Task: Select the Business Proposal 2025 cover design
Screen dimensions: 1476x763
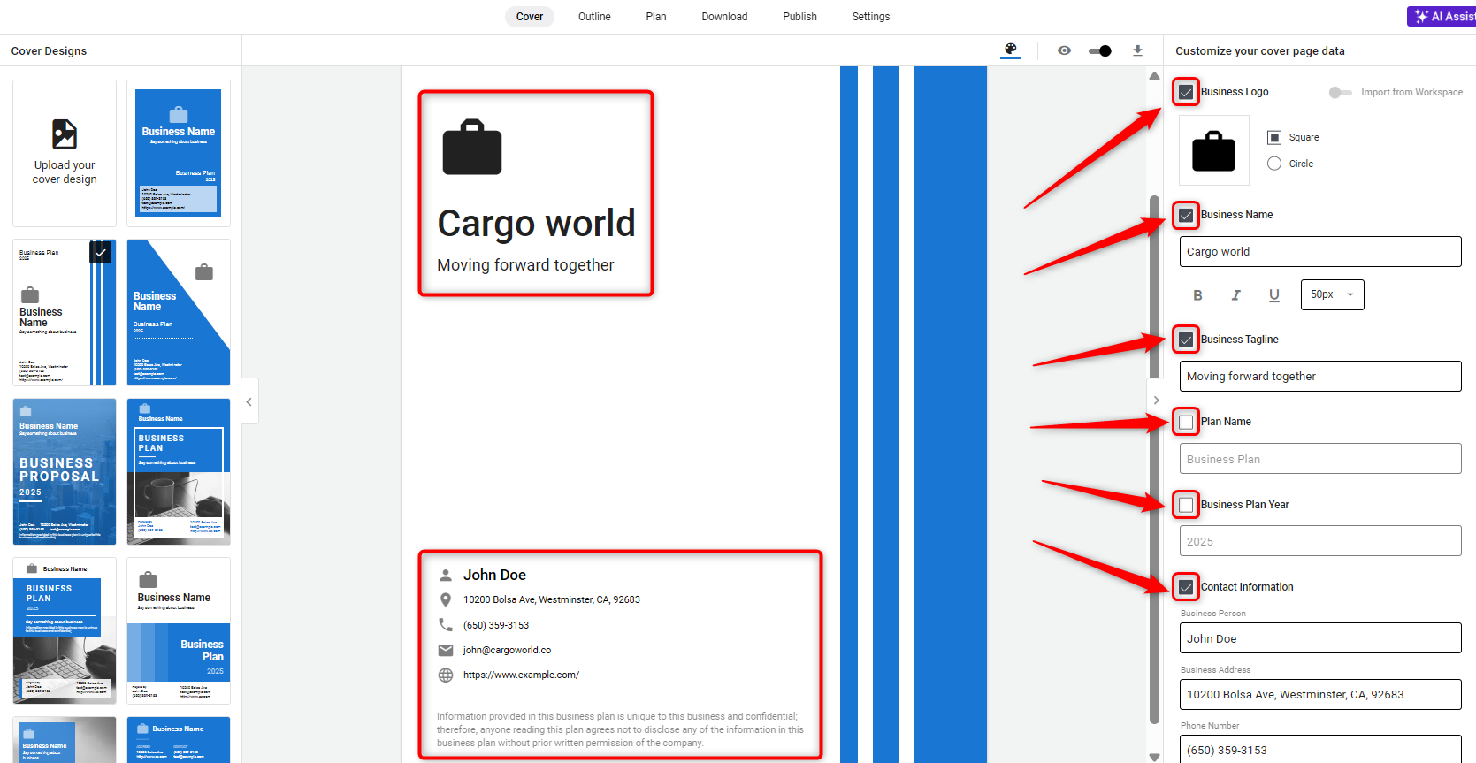Action: click(x=65, y=471)
